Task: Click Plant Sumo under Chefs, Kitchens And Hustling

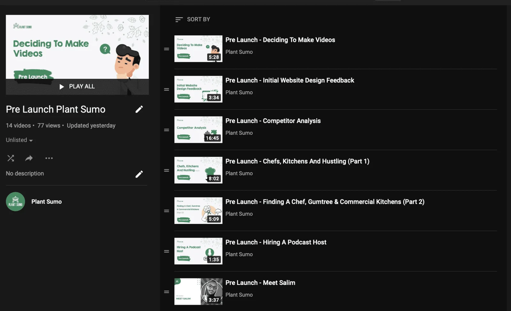Action: pyautogui.click(x=239, y=174)
